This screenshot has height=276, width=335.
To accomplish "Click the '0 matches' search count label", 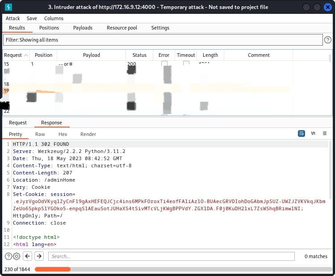I will (316, 256).
